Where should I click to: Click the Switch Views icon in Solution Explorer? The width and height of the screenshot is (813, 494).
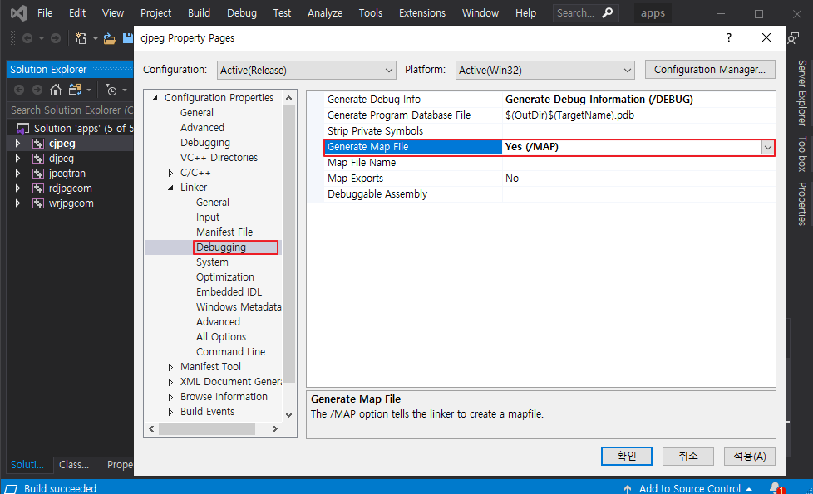(x=75, y=90)
